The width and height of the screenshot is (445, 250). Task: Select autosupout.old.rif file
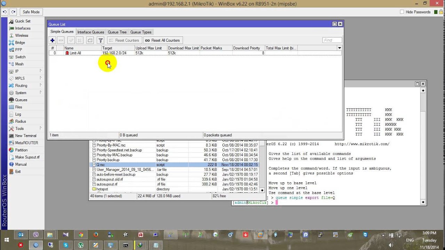175,179
